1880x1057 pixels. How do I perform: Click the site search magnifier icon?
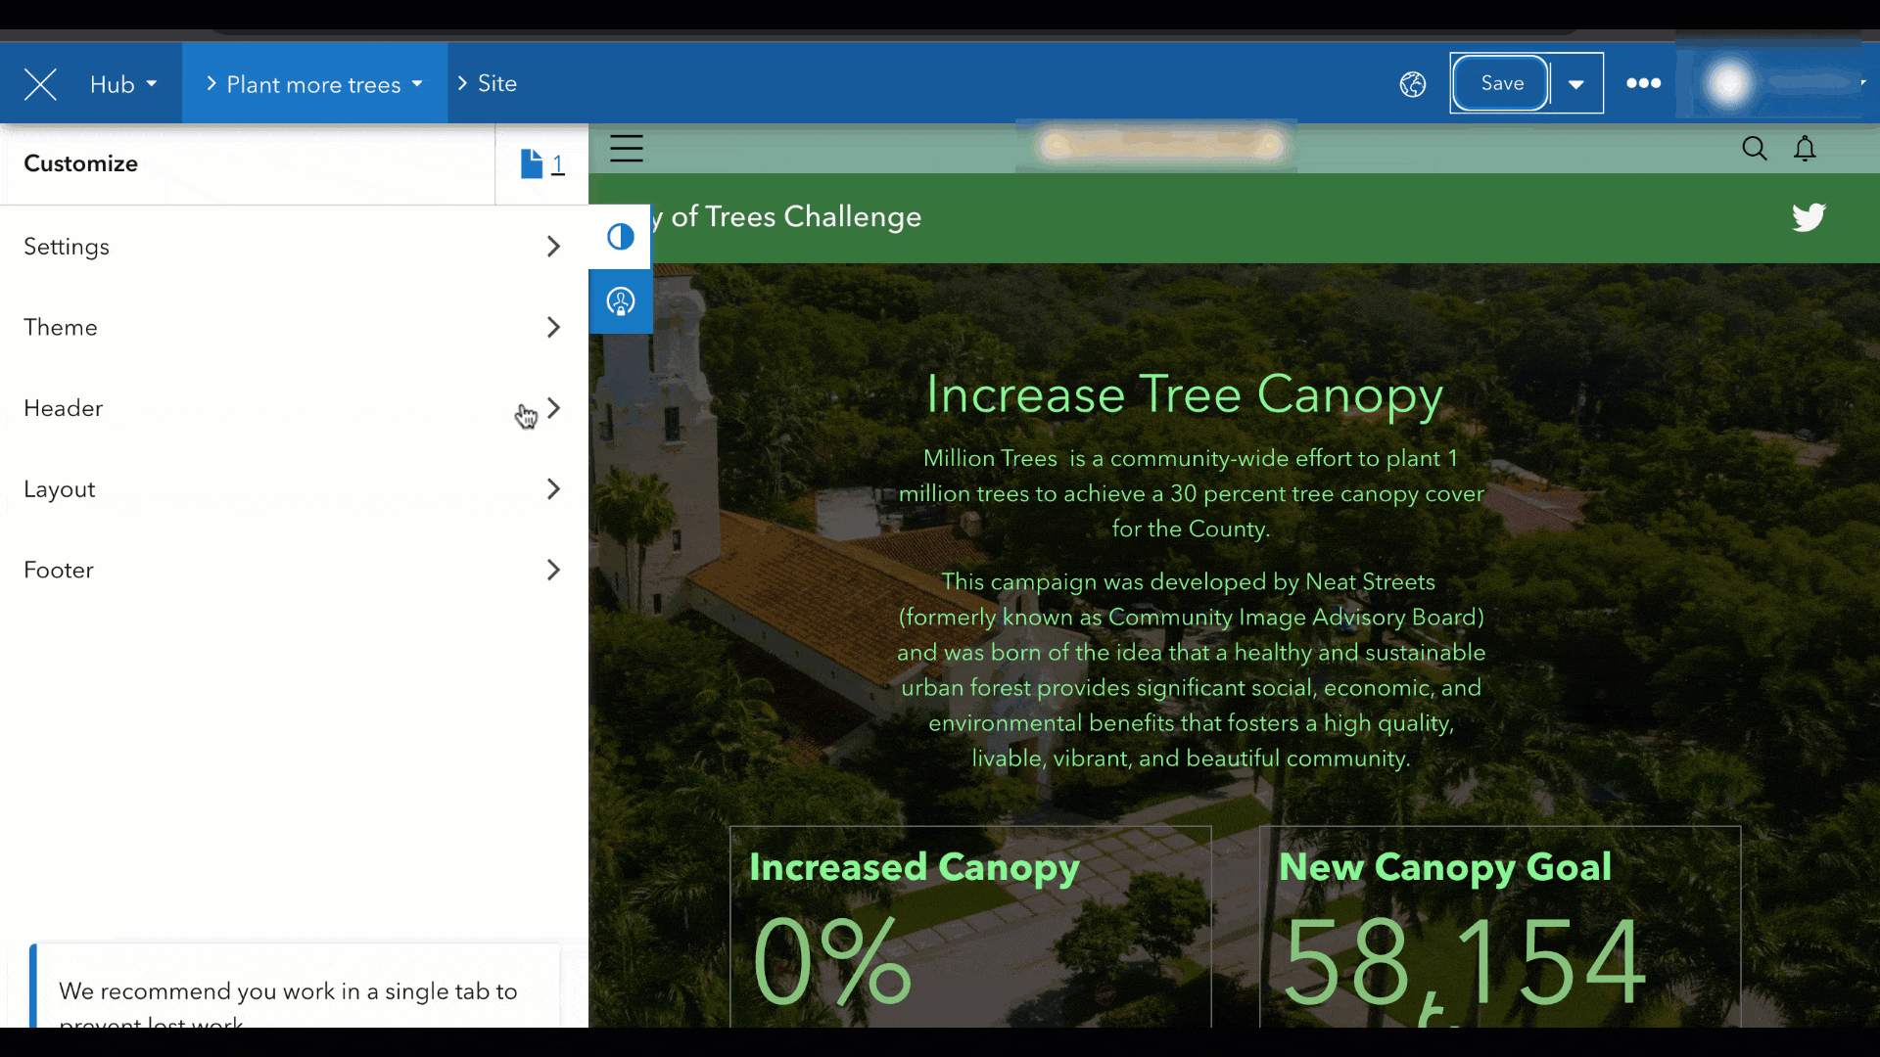(1754, 149)
